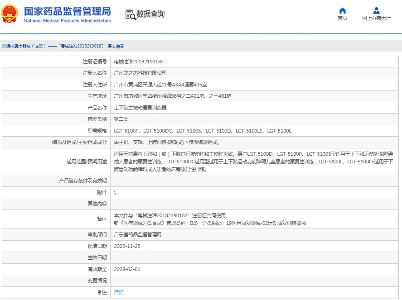Click the 第二类 value
The width and height of the screenshot is (402, 300).
121,119
